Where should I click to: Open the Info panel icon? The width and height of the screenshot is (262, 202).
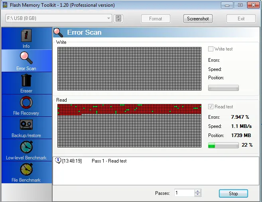click(x=26, y=35)
